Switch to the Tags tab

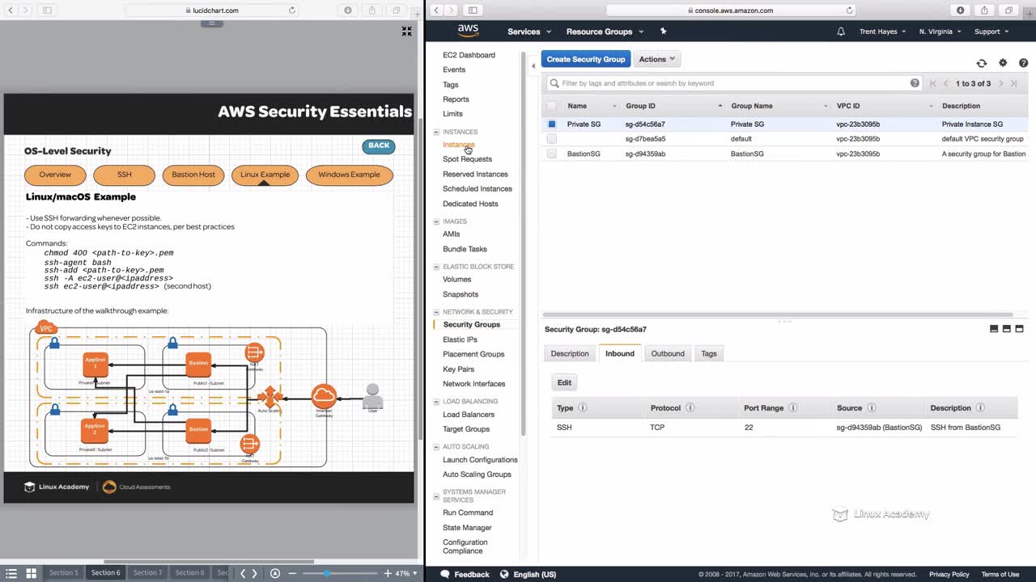point(709,353)
